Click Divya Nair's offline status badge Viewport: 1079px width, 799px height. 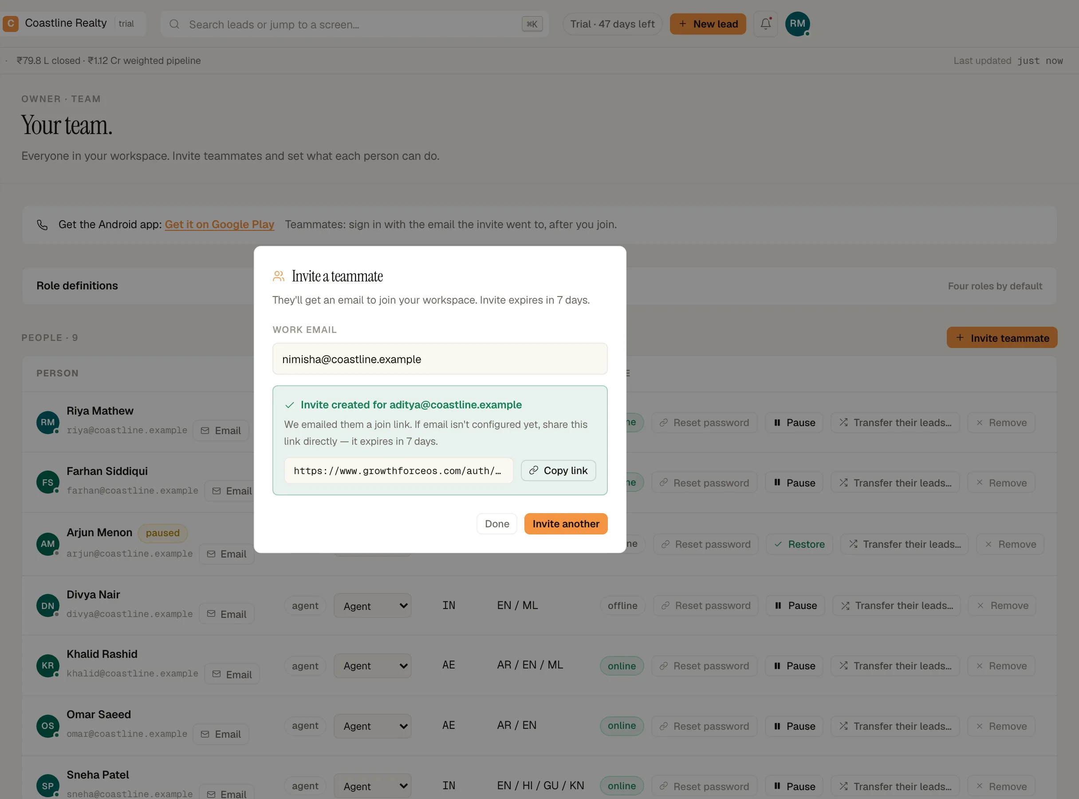click(622, 605)
